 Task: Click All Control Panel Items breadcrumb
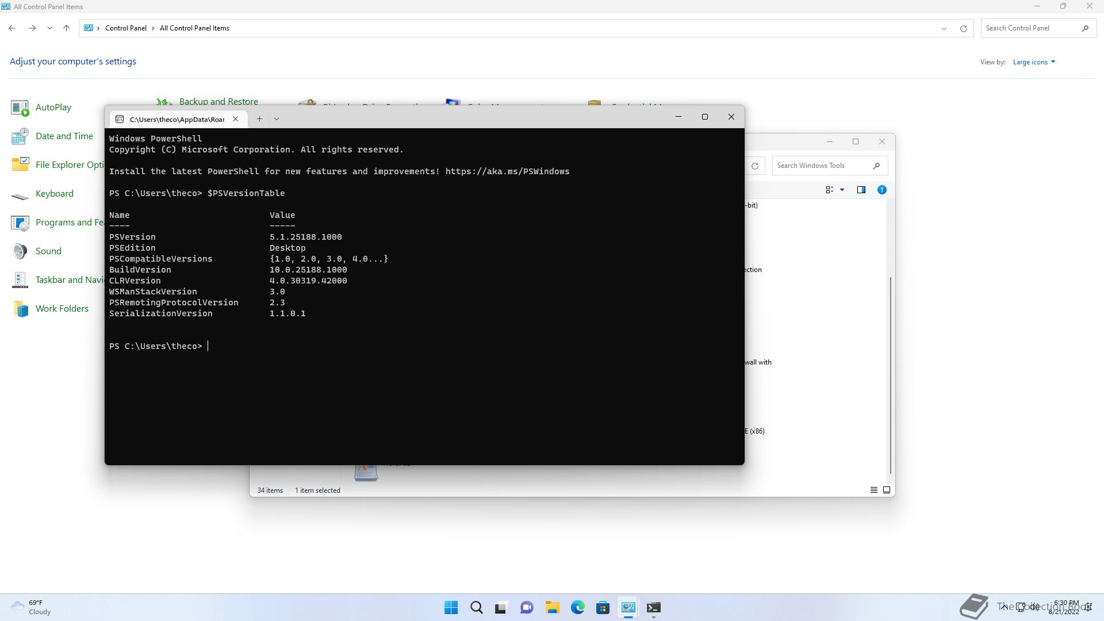pyautogui.click(x=194, y=28)
